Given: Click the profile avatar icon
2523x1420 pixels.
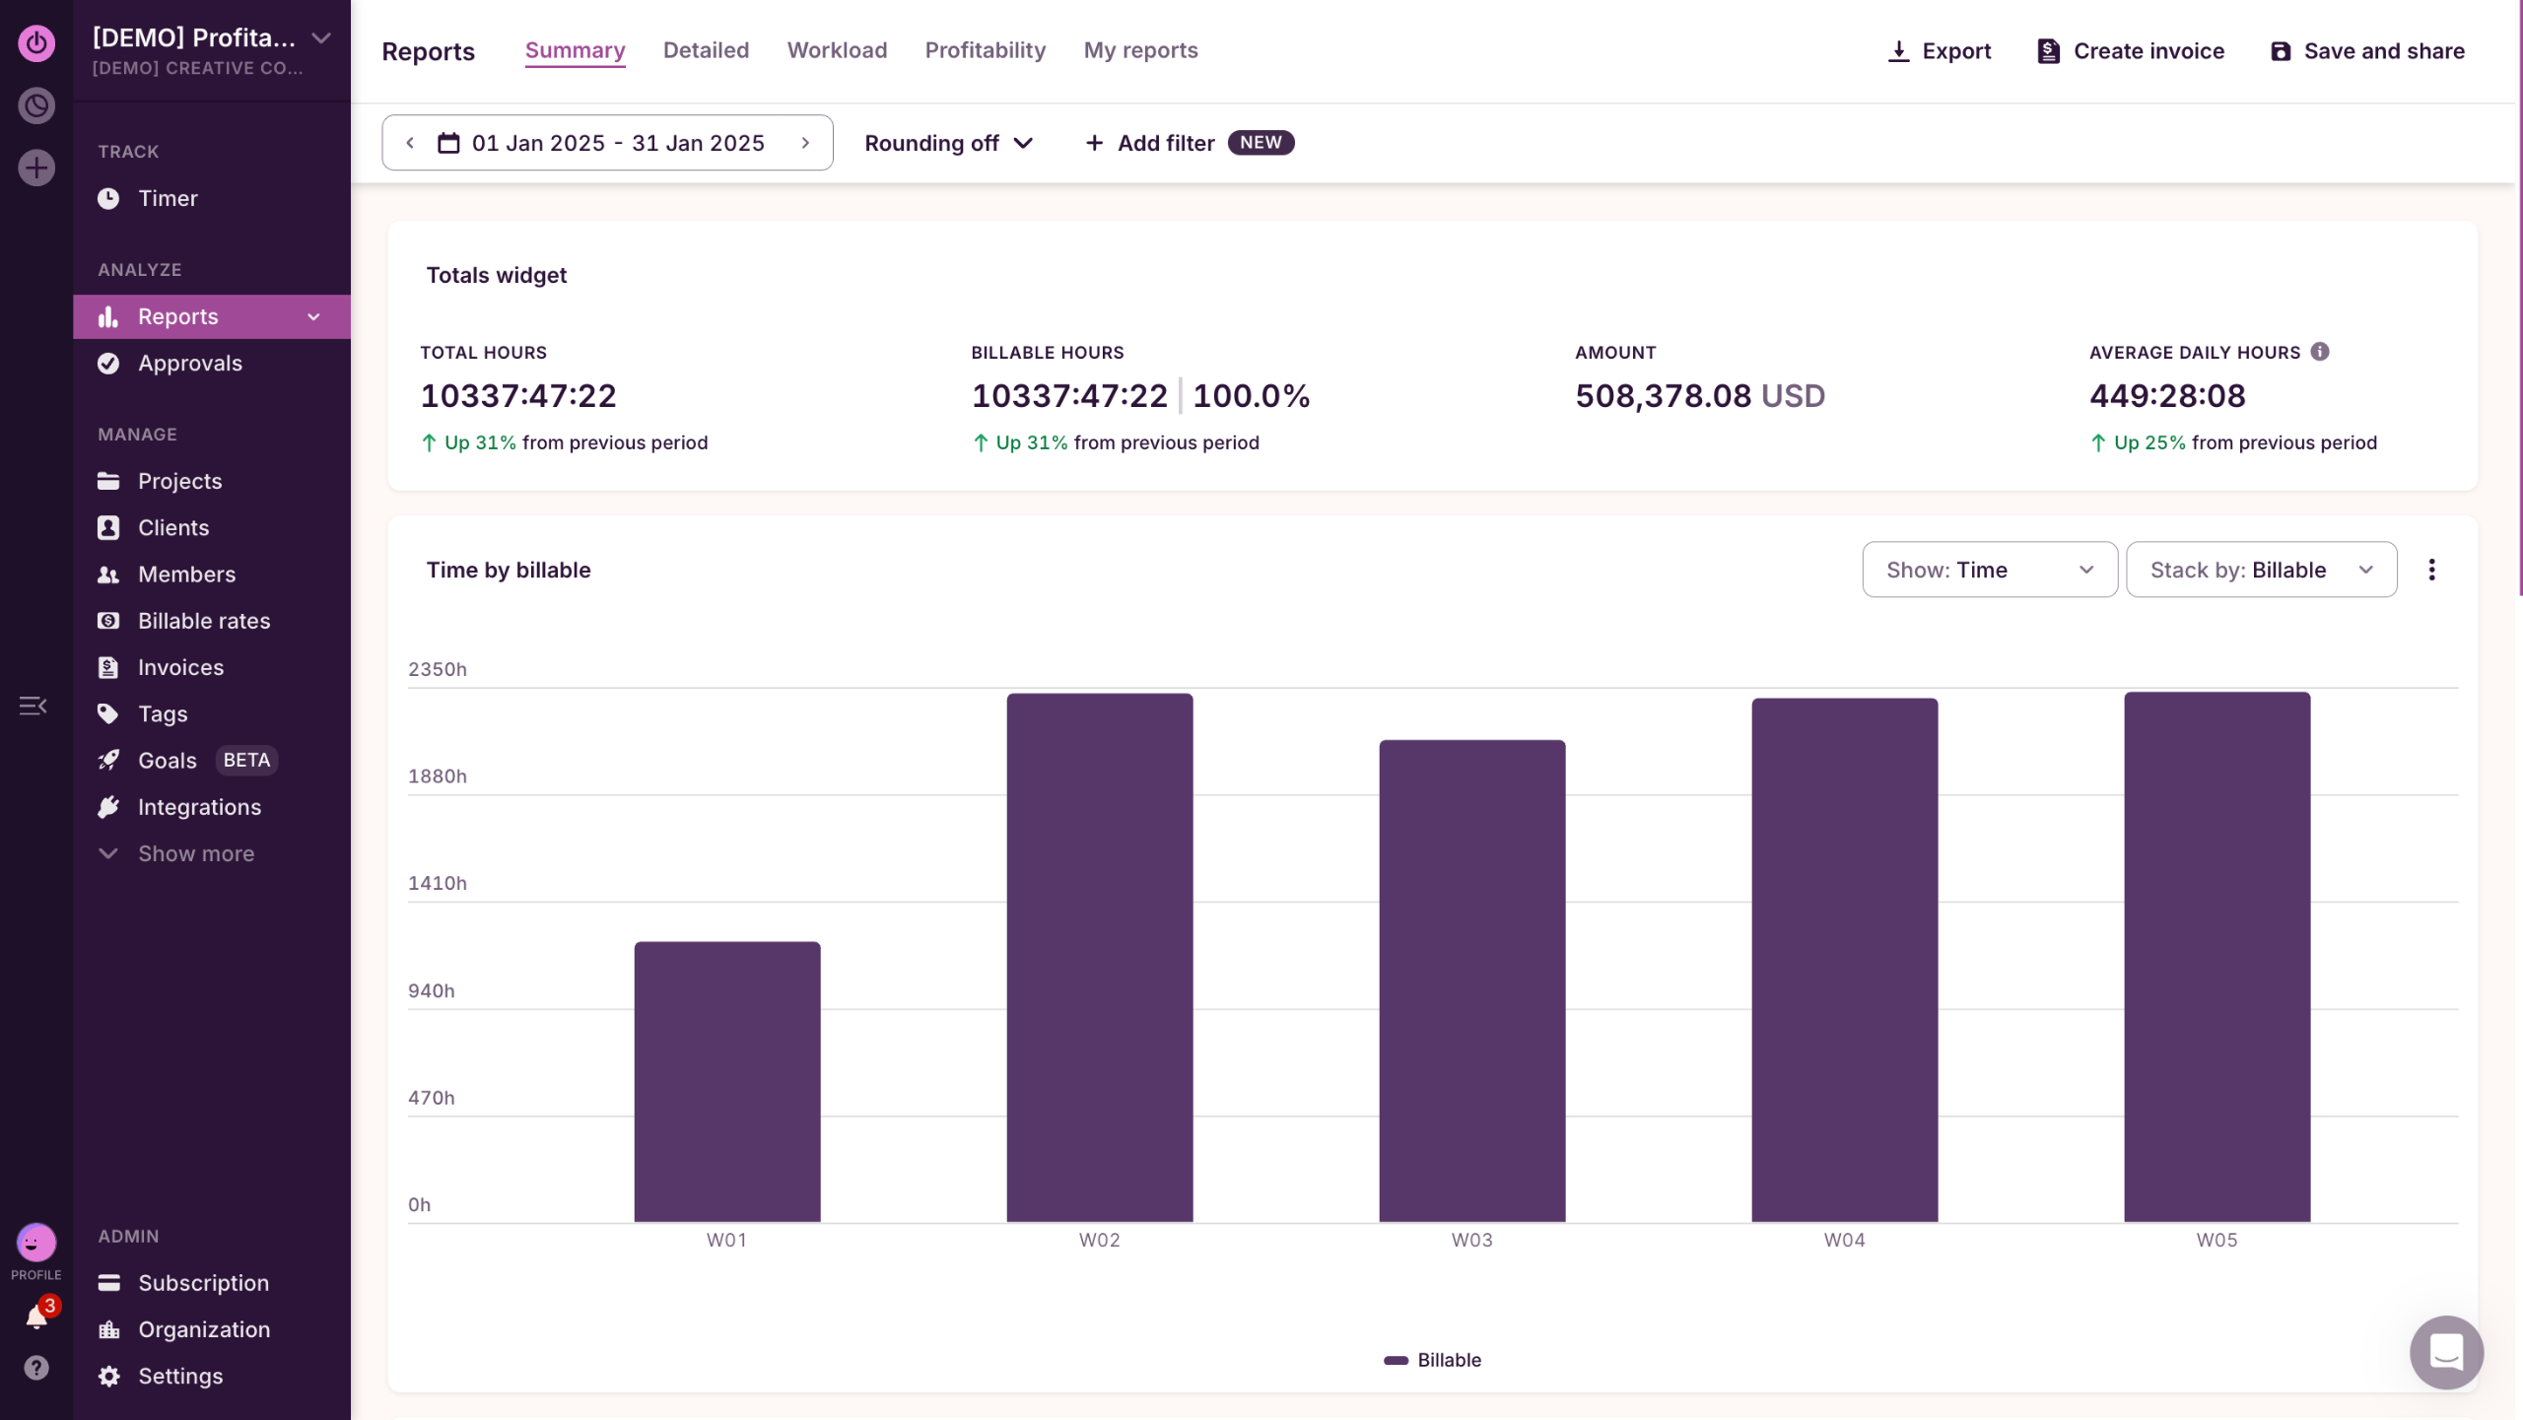Looking at the screenshot, I should pyautogui.click(x=36, y=1244).
